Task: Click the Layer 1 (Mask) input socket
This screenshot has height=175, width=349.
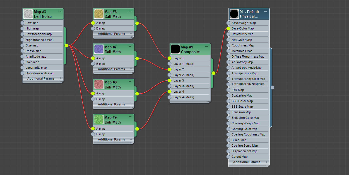Action: [169, 64]
